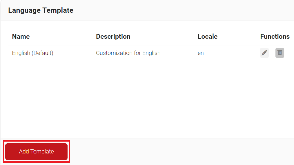The image size is (294, 165).
Task: Delete the English (Default) template via trash icon
Action: coord(280,53)
